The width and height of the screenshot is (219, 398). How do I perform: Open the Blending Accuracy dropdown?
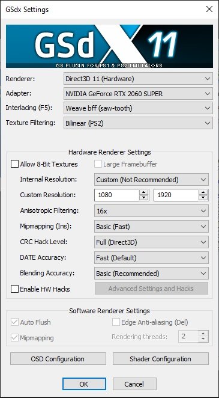click(151, 274)
